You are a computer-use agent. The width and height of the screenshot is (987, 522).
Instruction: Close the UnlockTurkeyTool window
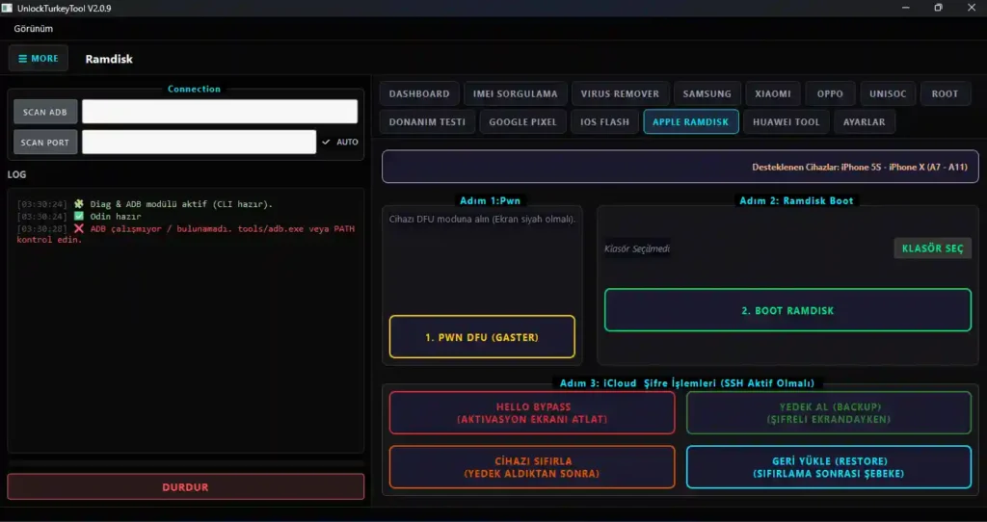pos(972,8)
